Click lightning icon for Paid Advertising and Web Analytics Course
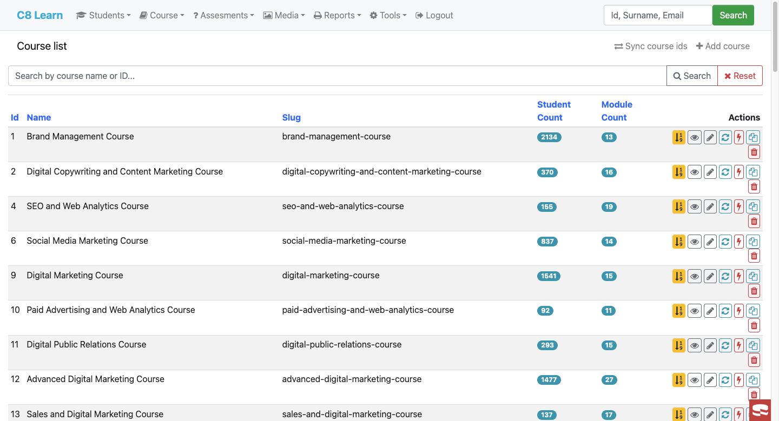779x421 pixels. 739,311
